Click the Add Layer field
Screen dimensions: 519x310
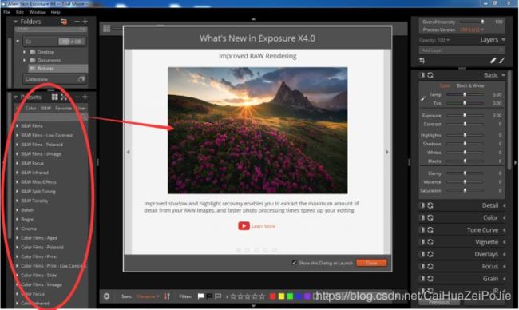click(462, 50)
